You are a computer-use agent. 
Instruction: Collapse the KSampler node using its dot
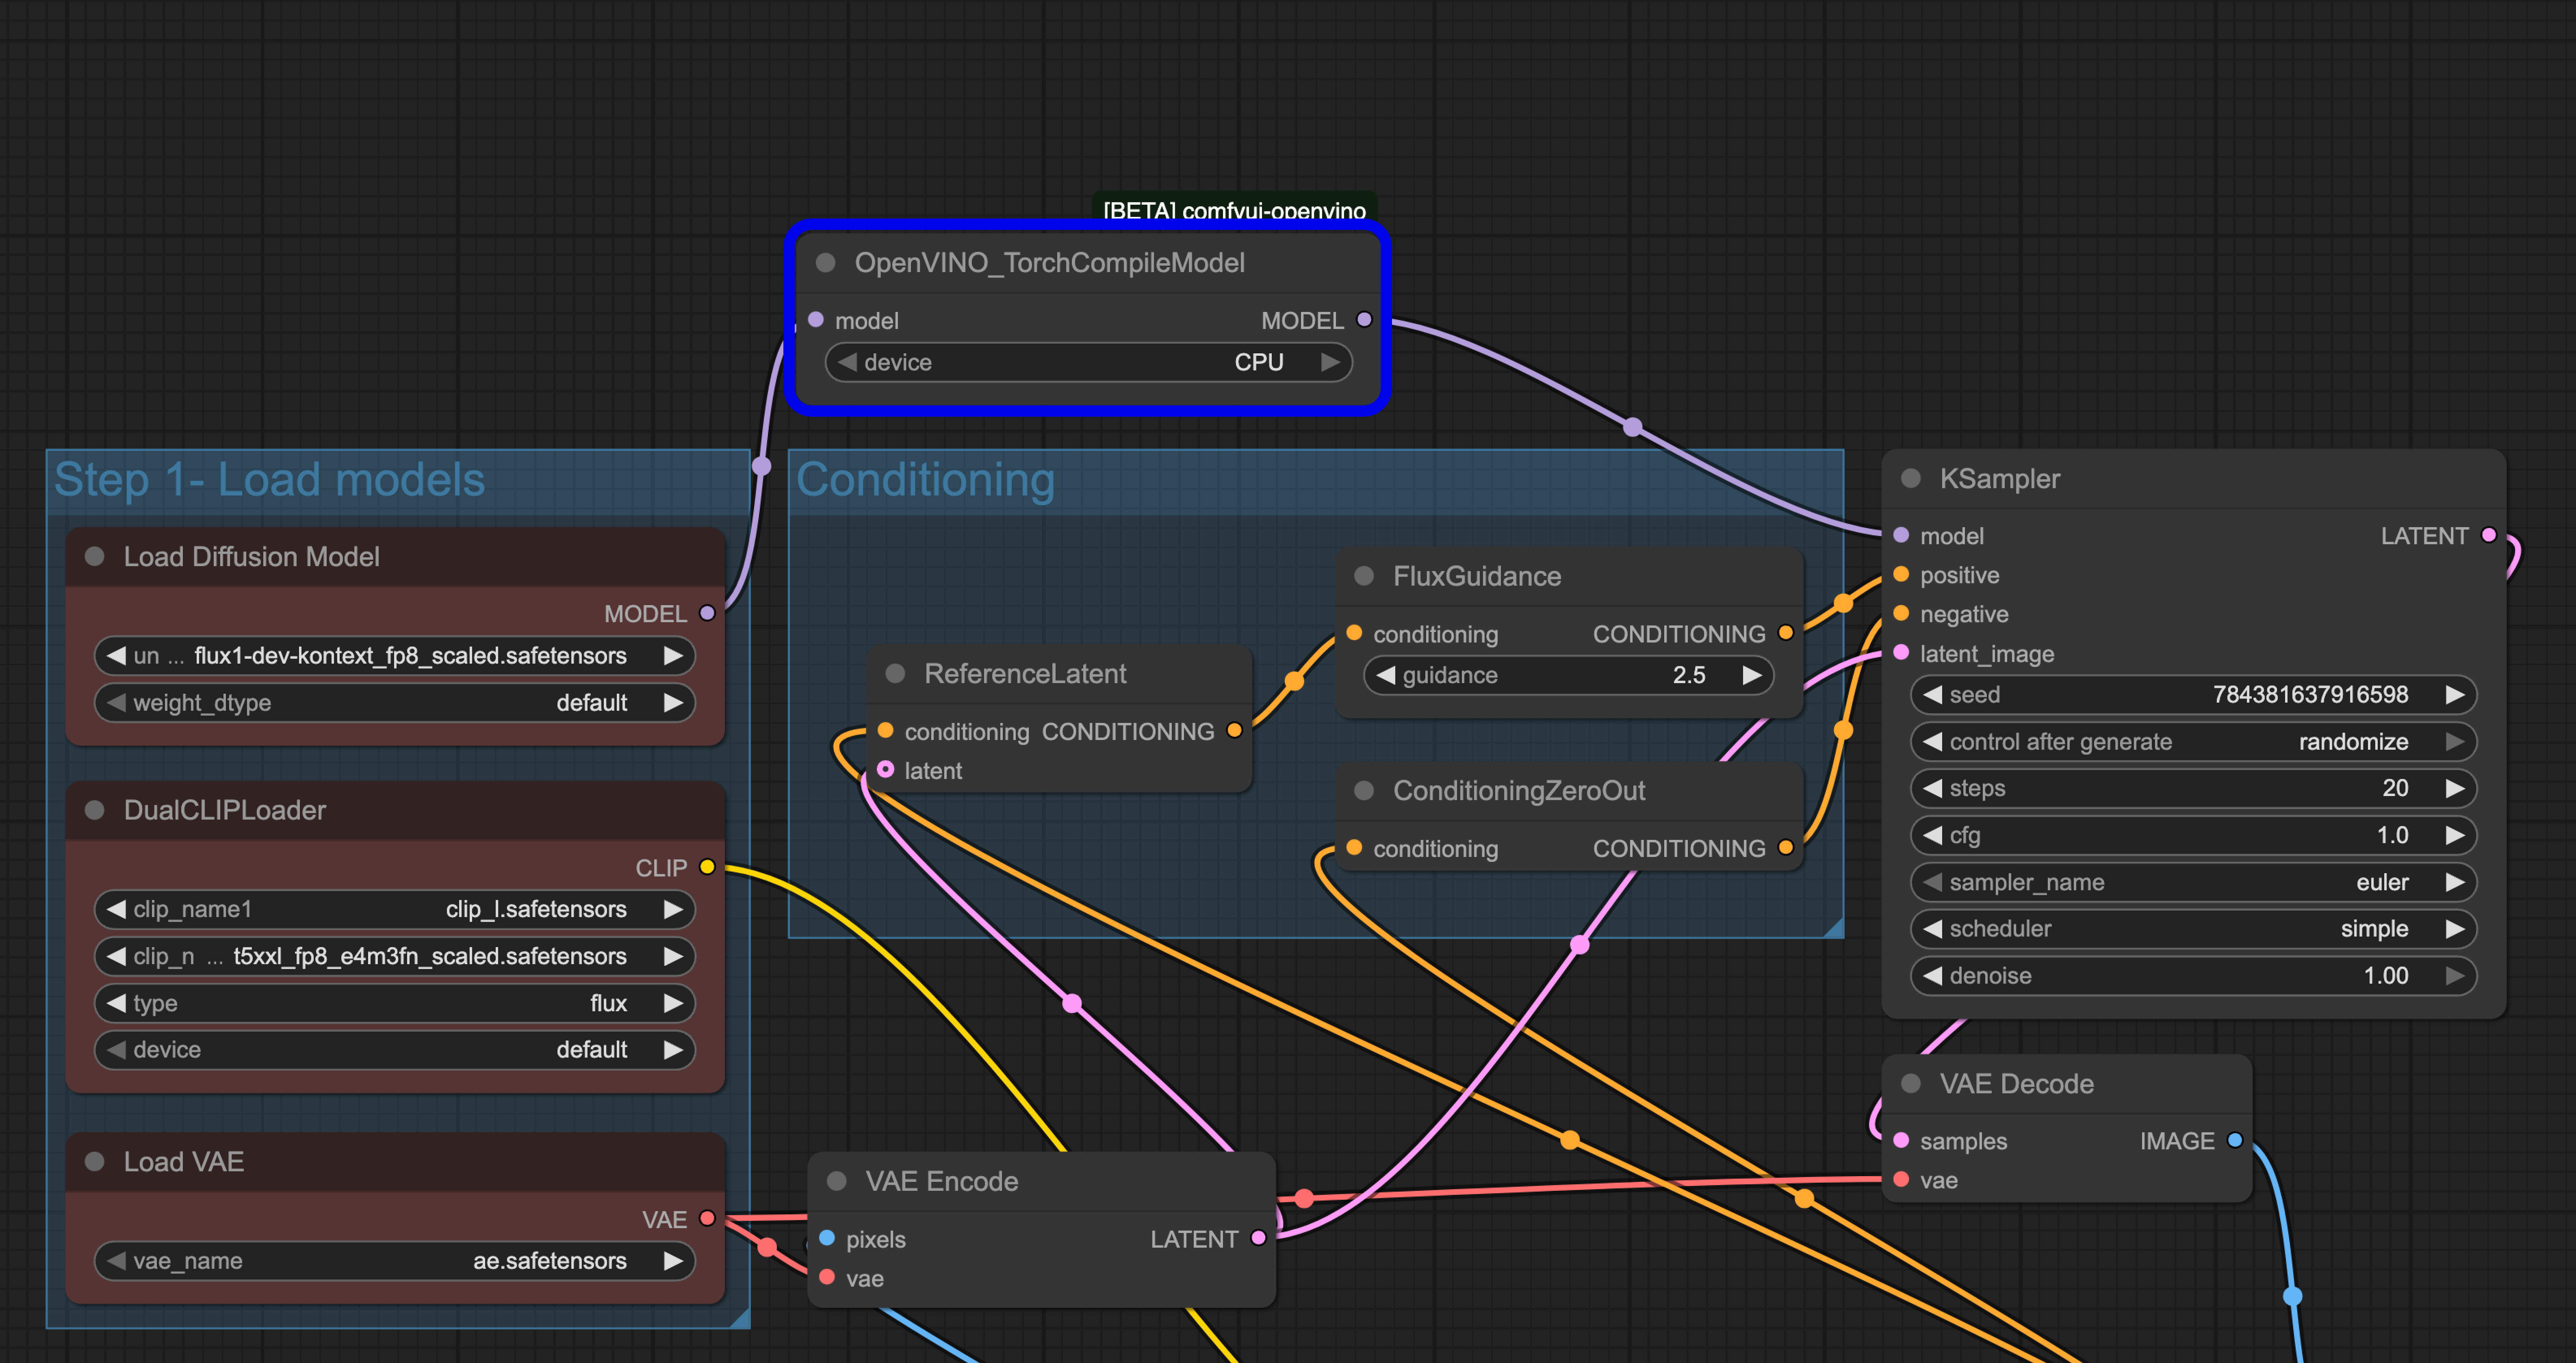tap(1910, 479)
